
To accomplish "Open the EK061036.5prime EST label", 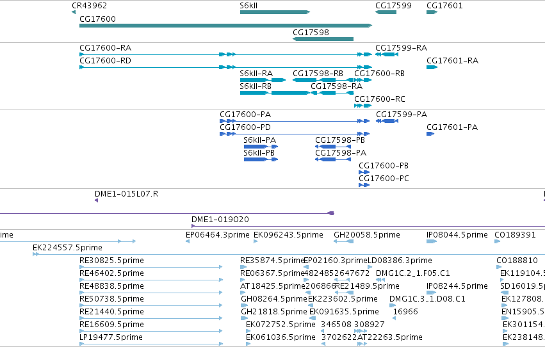I will tap(281, 337).
